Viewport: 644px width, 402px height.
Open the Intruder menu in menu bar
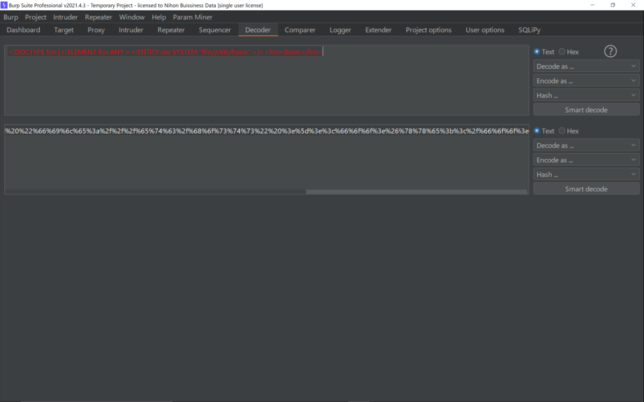(x=65, y=17)
